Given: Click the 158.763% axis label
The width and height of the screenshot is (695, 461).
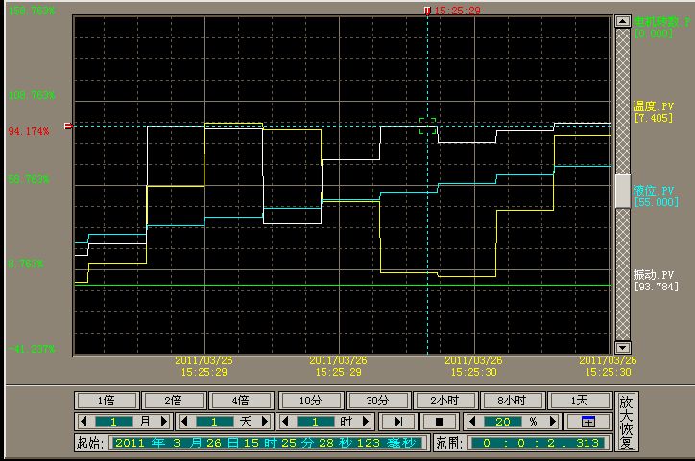Looking at the screenshot, I should coord(31,11).
